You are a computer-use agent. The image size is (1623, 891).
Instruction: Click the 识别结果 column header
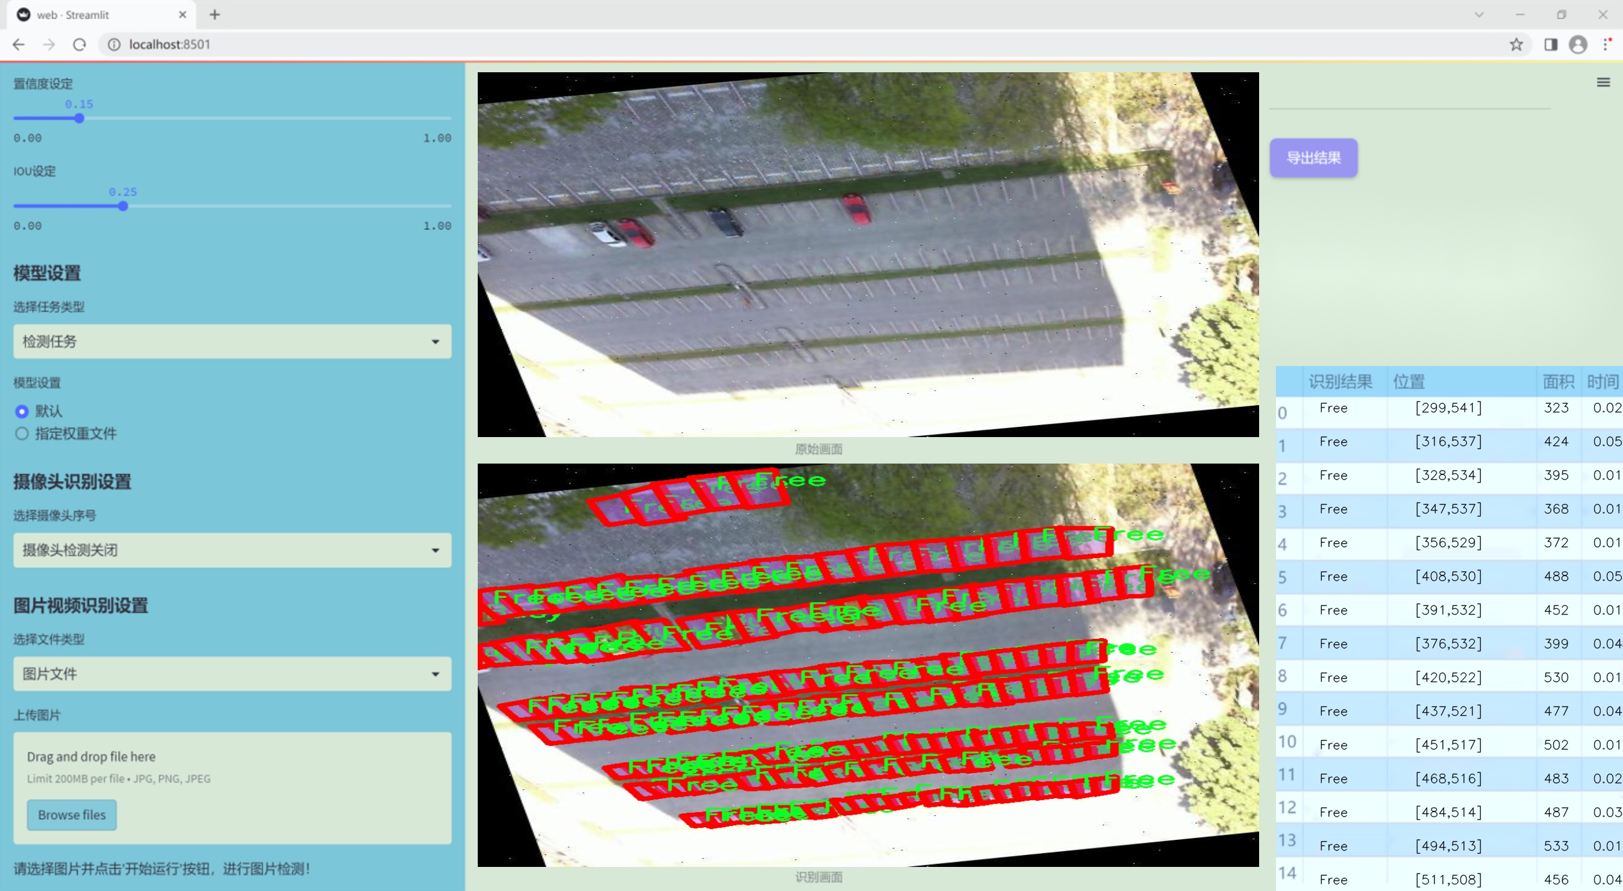[x=1340, y=382]
